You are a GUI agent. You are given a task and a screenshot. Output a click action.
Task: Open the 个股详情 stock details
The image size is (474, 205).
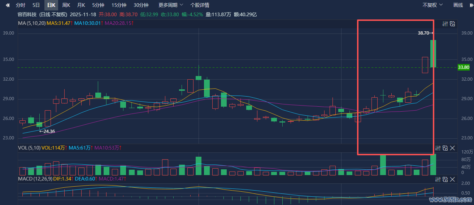click(x=200, y=5)
